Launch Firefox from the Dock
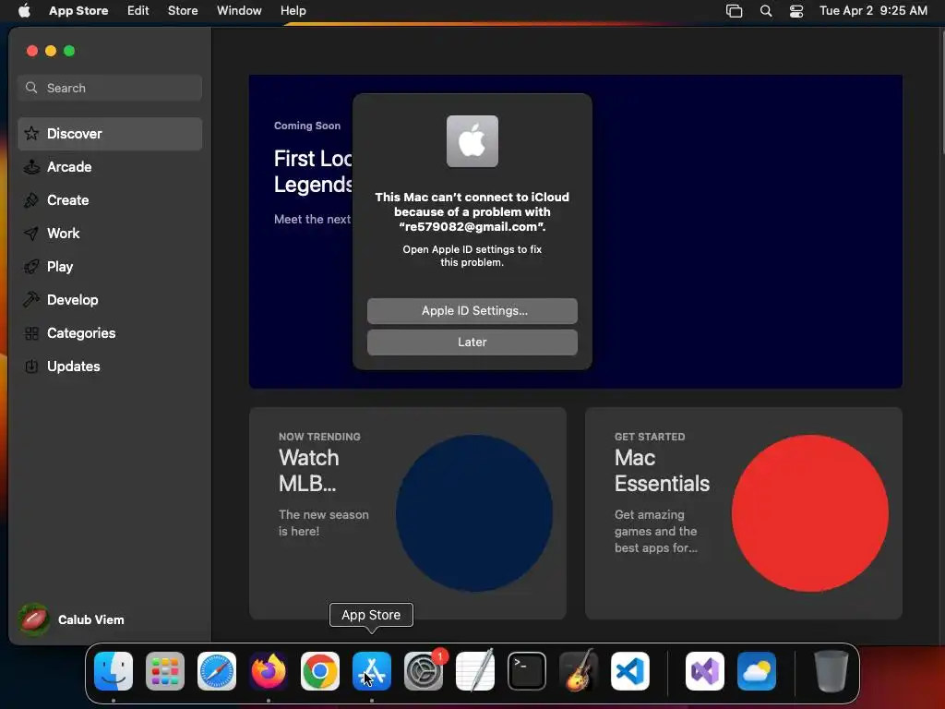 coord(269,671)
